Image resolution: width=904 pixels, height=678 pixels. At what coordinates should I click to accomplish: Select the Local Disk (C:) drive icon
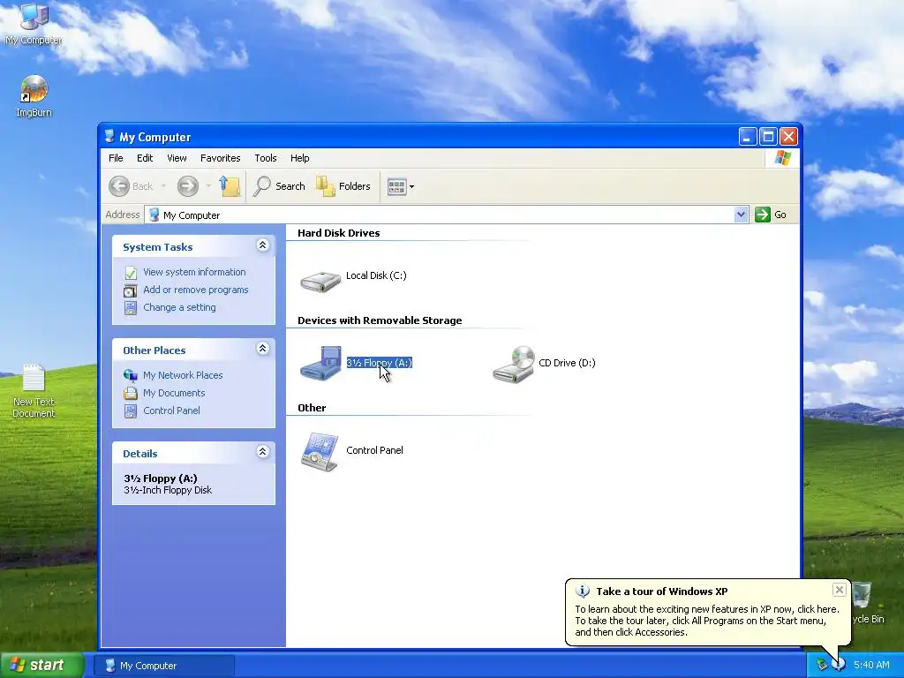320,280
